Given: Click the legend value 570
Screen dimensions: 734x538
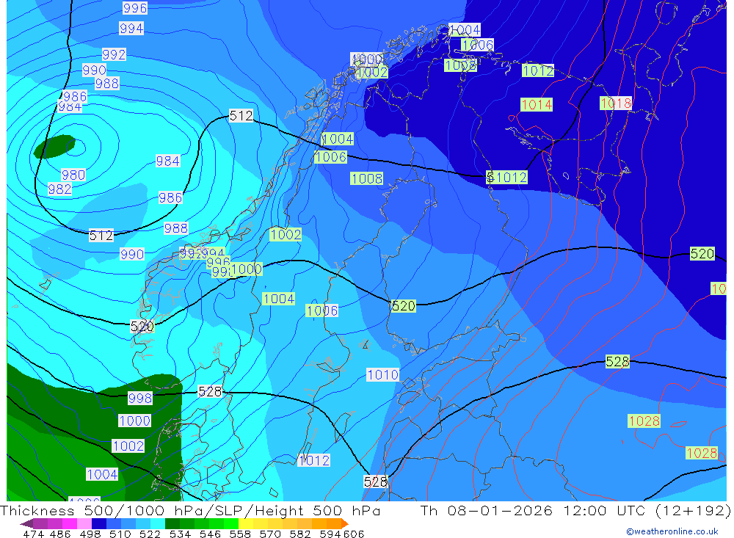Looking at the screenshot, I should pyautogui.click(x=270, y=534).
